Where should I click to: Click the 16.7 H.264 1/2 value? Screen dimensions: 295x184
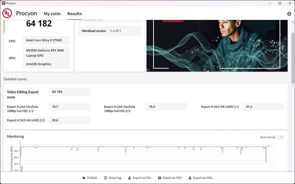coord(69,106)
